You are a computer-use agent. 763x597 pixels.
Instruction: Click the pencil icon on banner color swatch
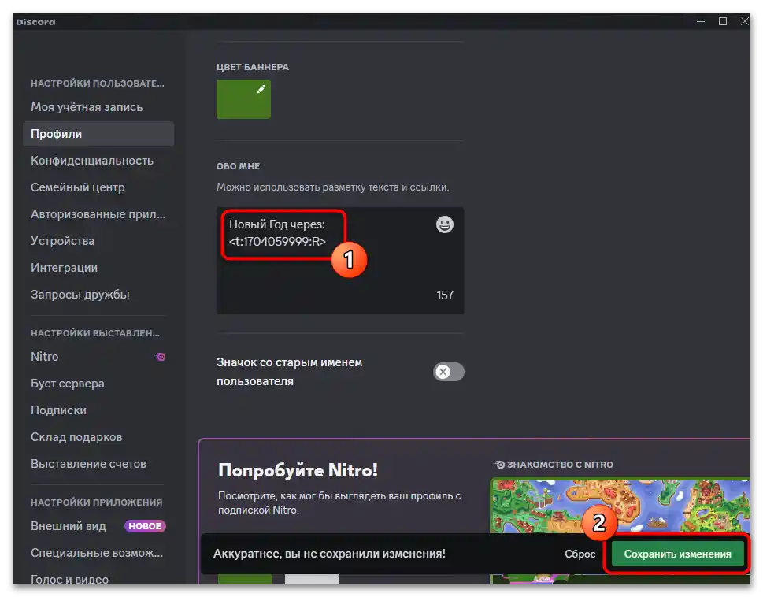(x=261, y=88)
